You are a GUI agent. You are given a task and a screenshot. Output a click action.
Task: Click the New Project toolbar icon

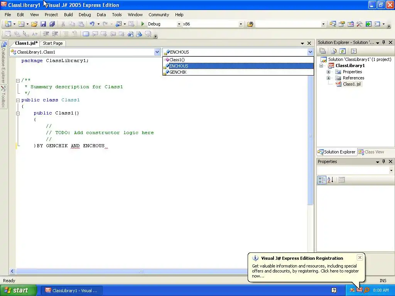coord(8,24)
